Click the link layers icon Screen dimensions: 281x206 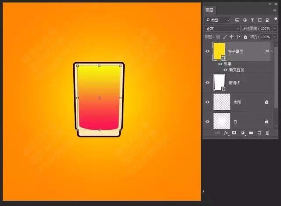(x=217, y=133)
